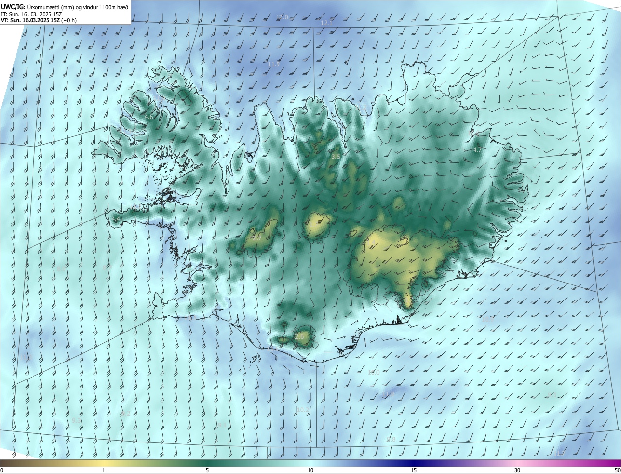The image size is (621, 474).
Task: Click the 'IT: Sun. 16. 03. 2025 15Z' line
Action: [x=32, y=14]
